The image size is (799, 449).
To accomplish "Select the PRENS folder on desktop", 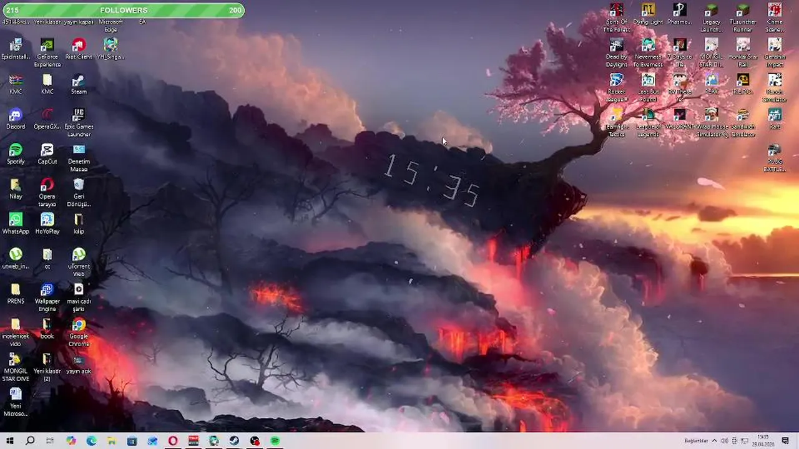I will pyautogui.click(x=16, y=293).
